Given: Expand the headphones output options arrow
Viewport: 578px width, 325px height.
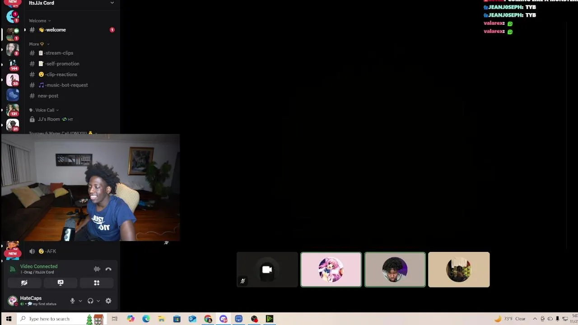Looking at the screenshot, I should coord(98,301).
